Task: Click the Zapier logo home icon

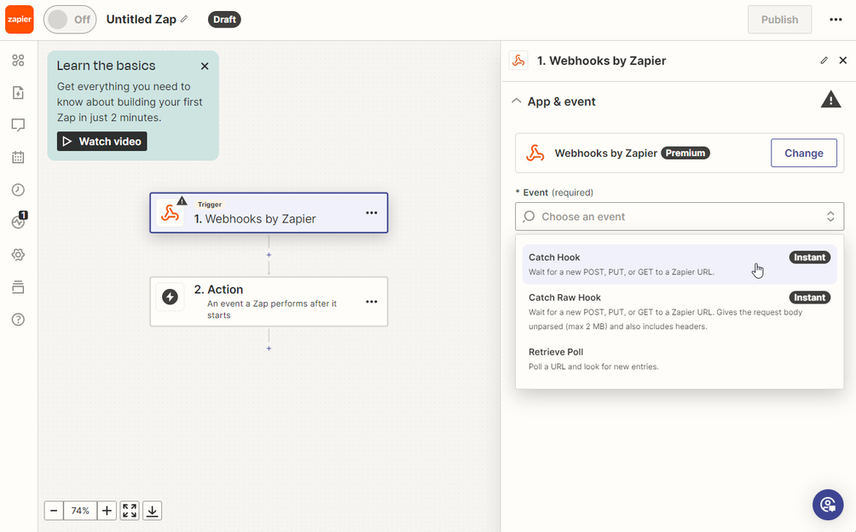Action: [20, 20]
